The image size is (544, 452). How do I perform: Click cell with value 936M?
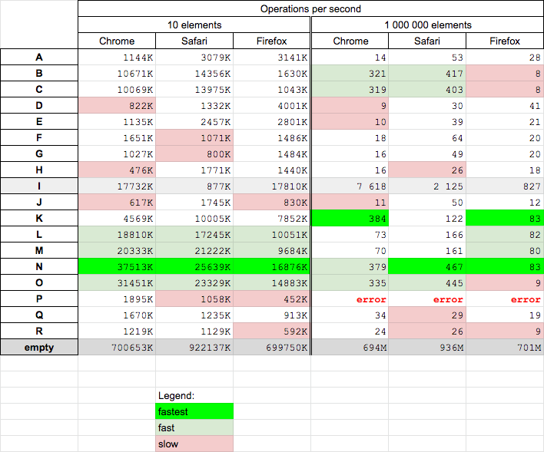(x=427, y=347)
